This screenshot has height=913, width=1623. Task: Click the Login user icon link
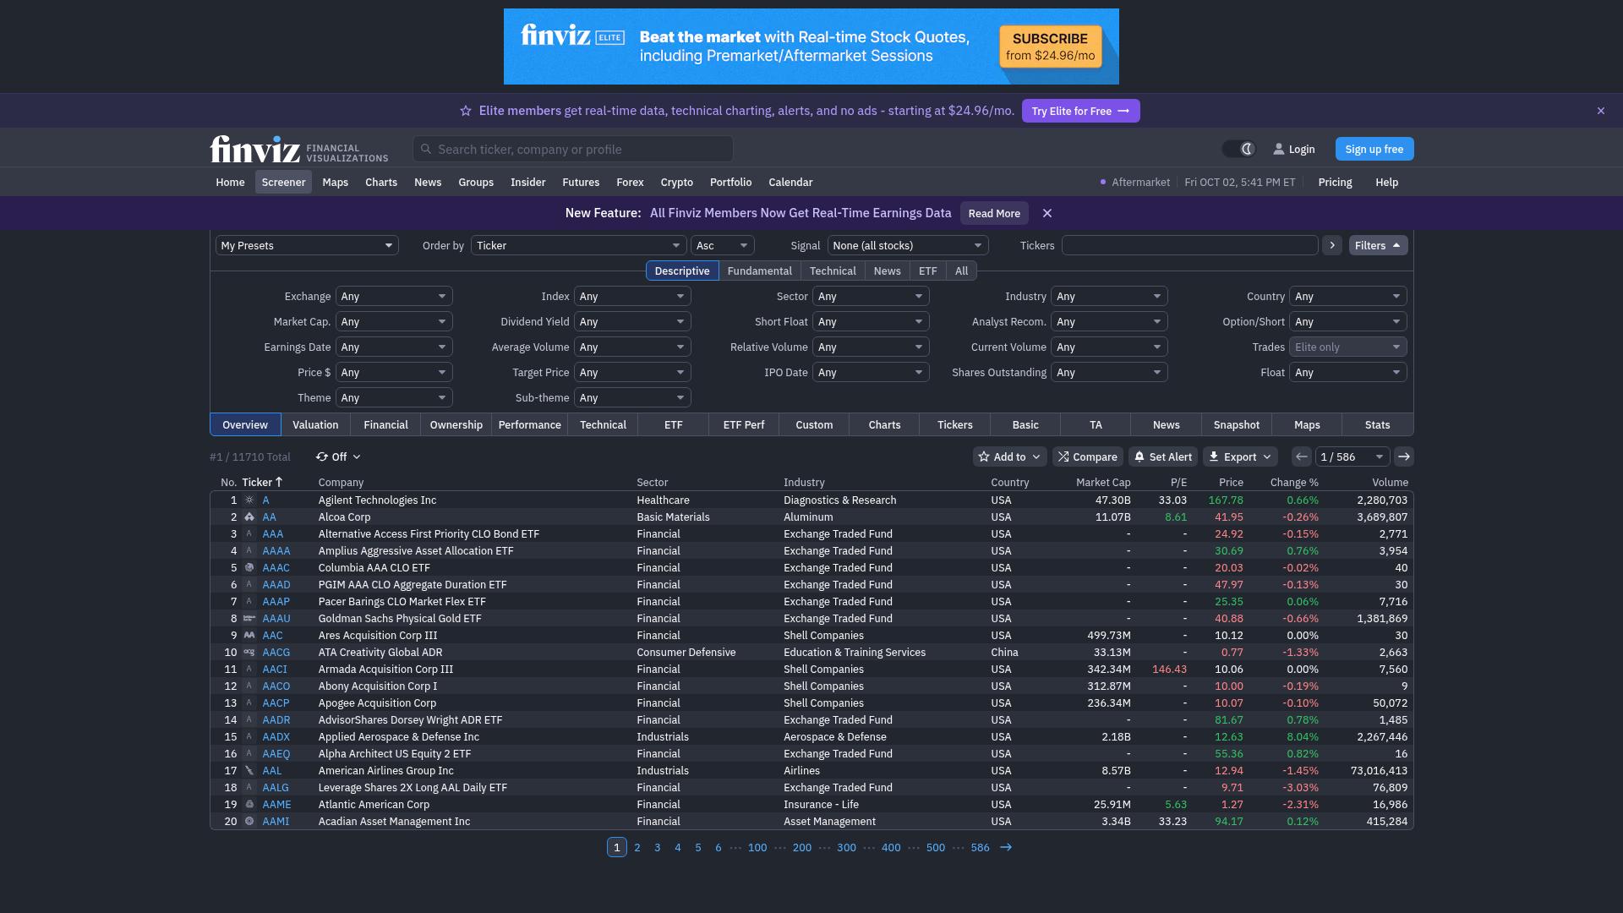[1294, 149]
